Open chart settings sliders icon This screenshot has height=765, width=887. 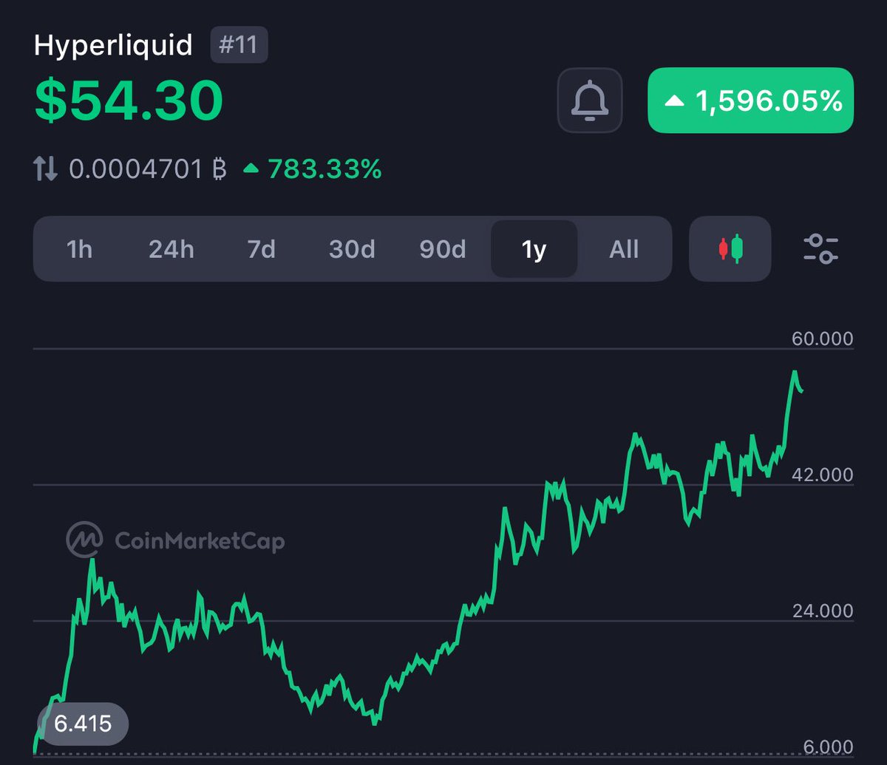click(821, 249)
